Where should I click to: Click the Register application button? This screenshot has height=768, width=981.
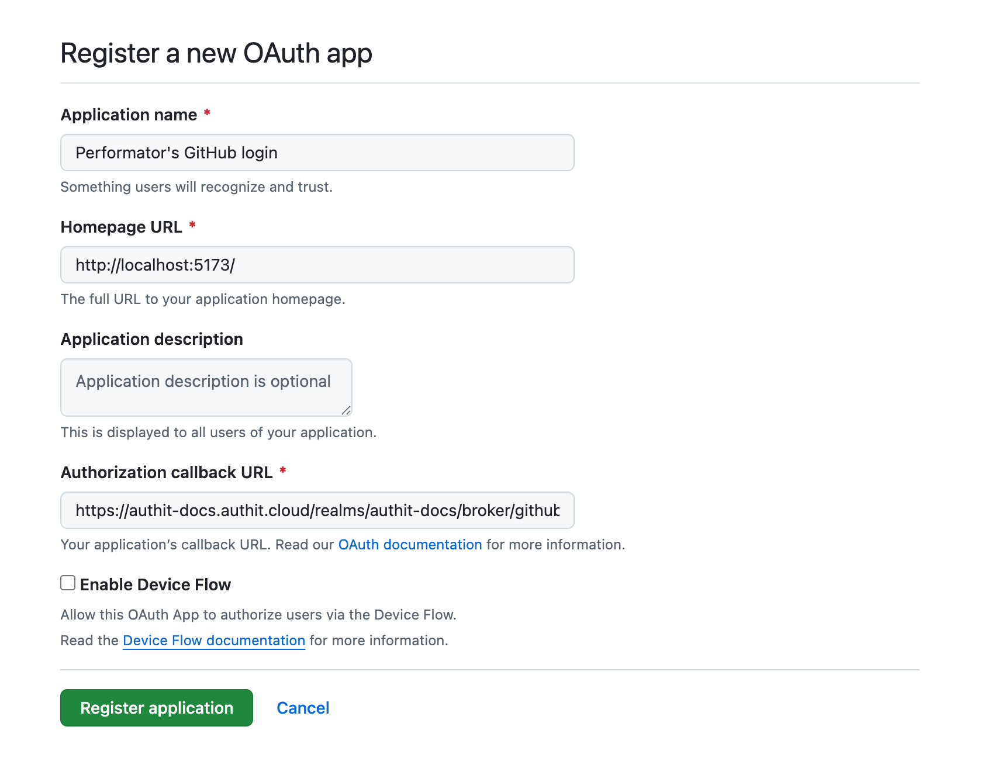(156, 708)
